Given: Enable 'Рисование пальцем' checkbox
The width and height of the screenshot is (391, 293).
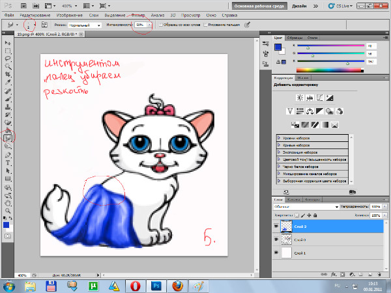Looking at the screenshot, I should point(205,25).
